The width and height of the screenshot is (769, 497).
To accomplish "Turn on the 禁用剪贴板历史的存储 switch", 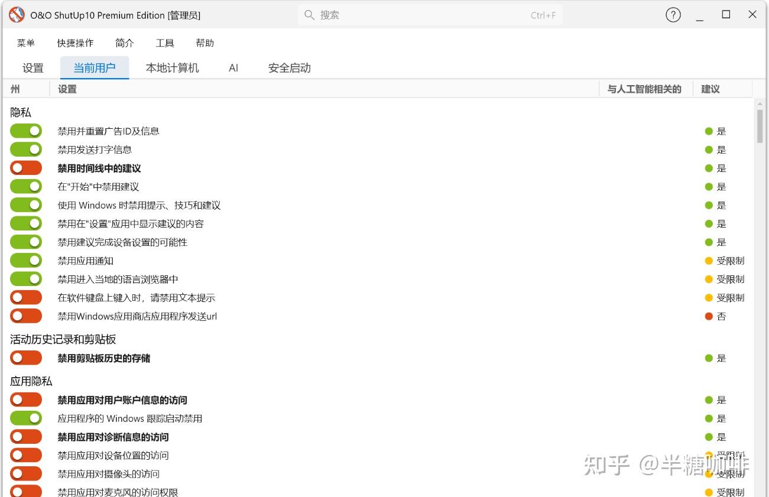I will 26,358.
